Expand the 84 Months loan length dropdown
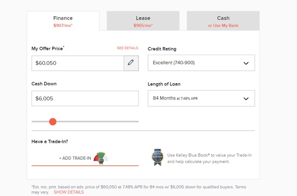Image resolution: width=297 pixels, height=196 pixels. pos(201,98)
